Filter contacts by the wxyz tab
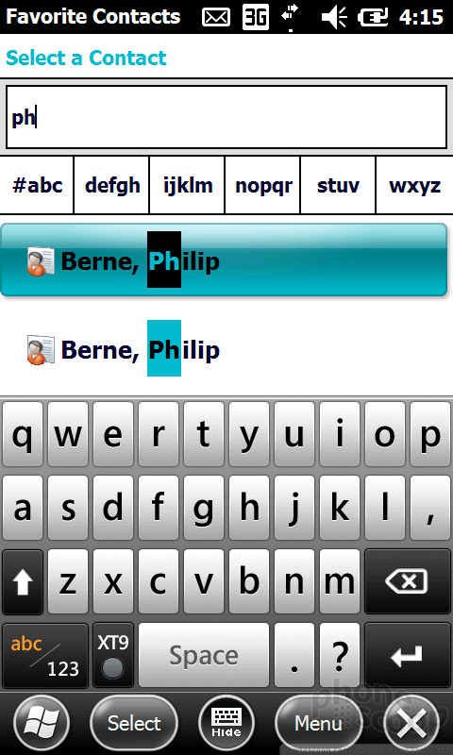Image resolution: width=453 pixels, height=755 pixels. point(414,185)
